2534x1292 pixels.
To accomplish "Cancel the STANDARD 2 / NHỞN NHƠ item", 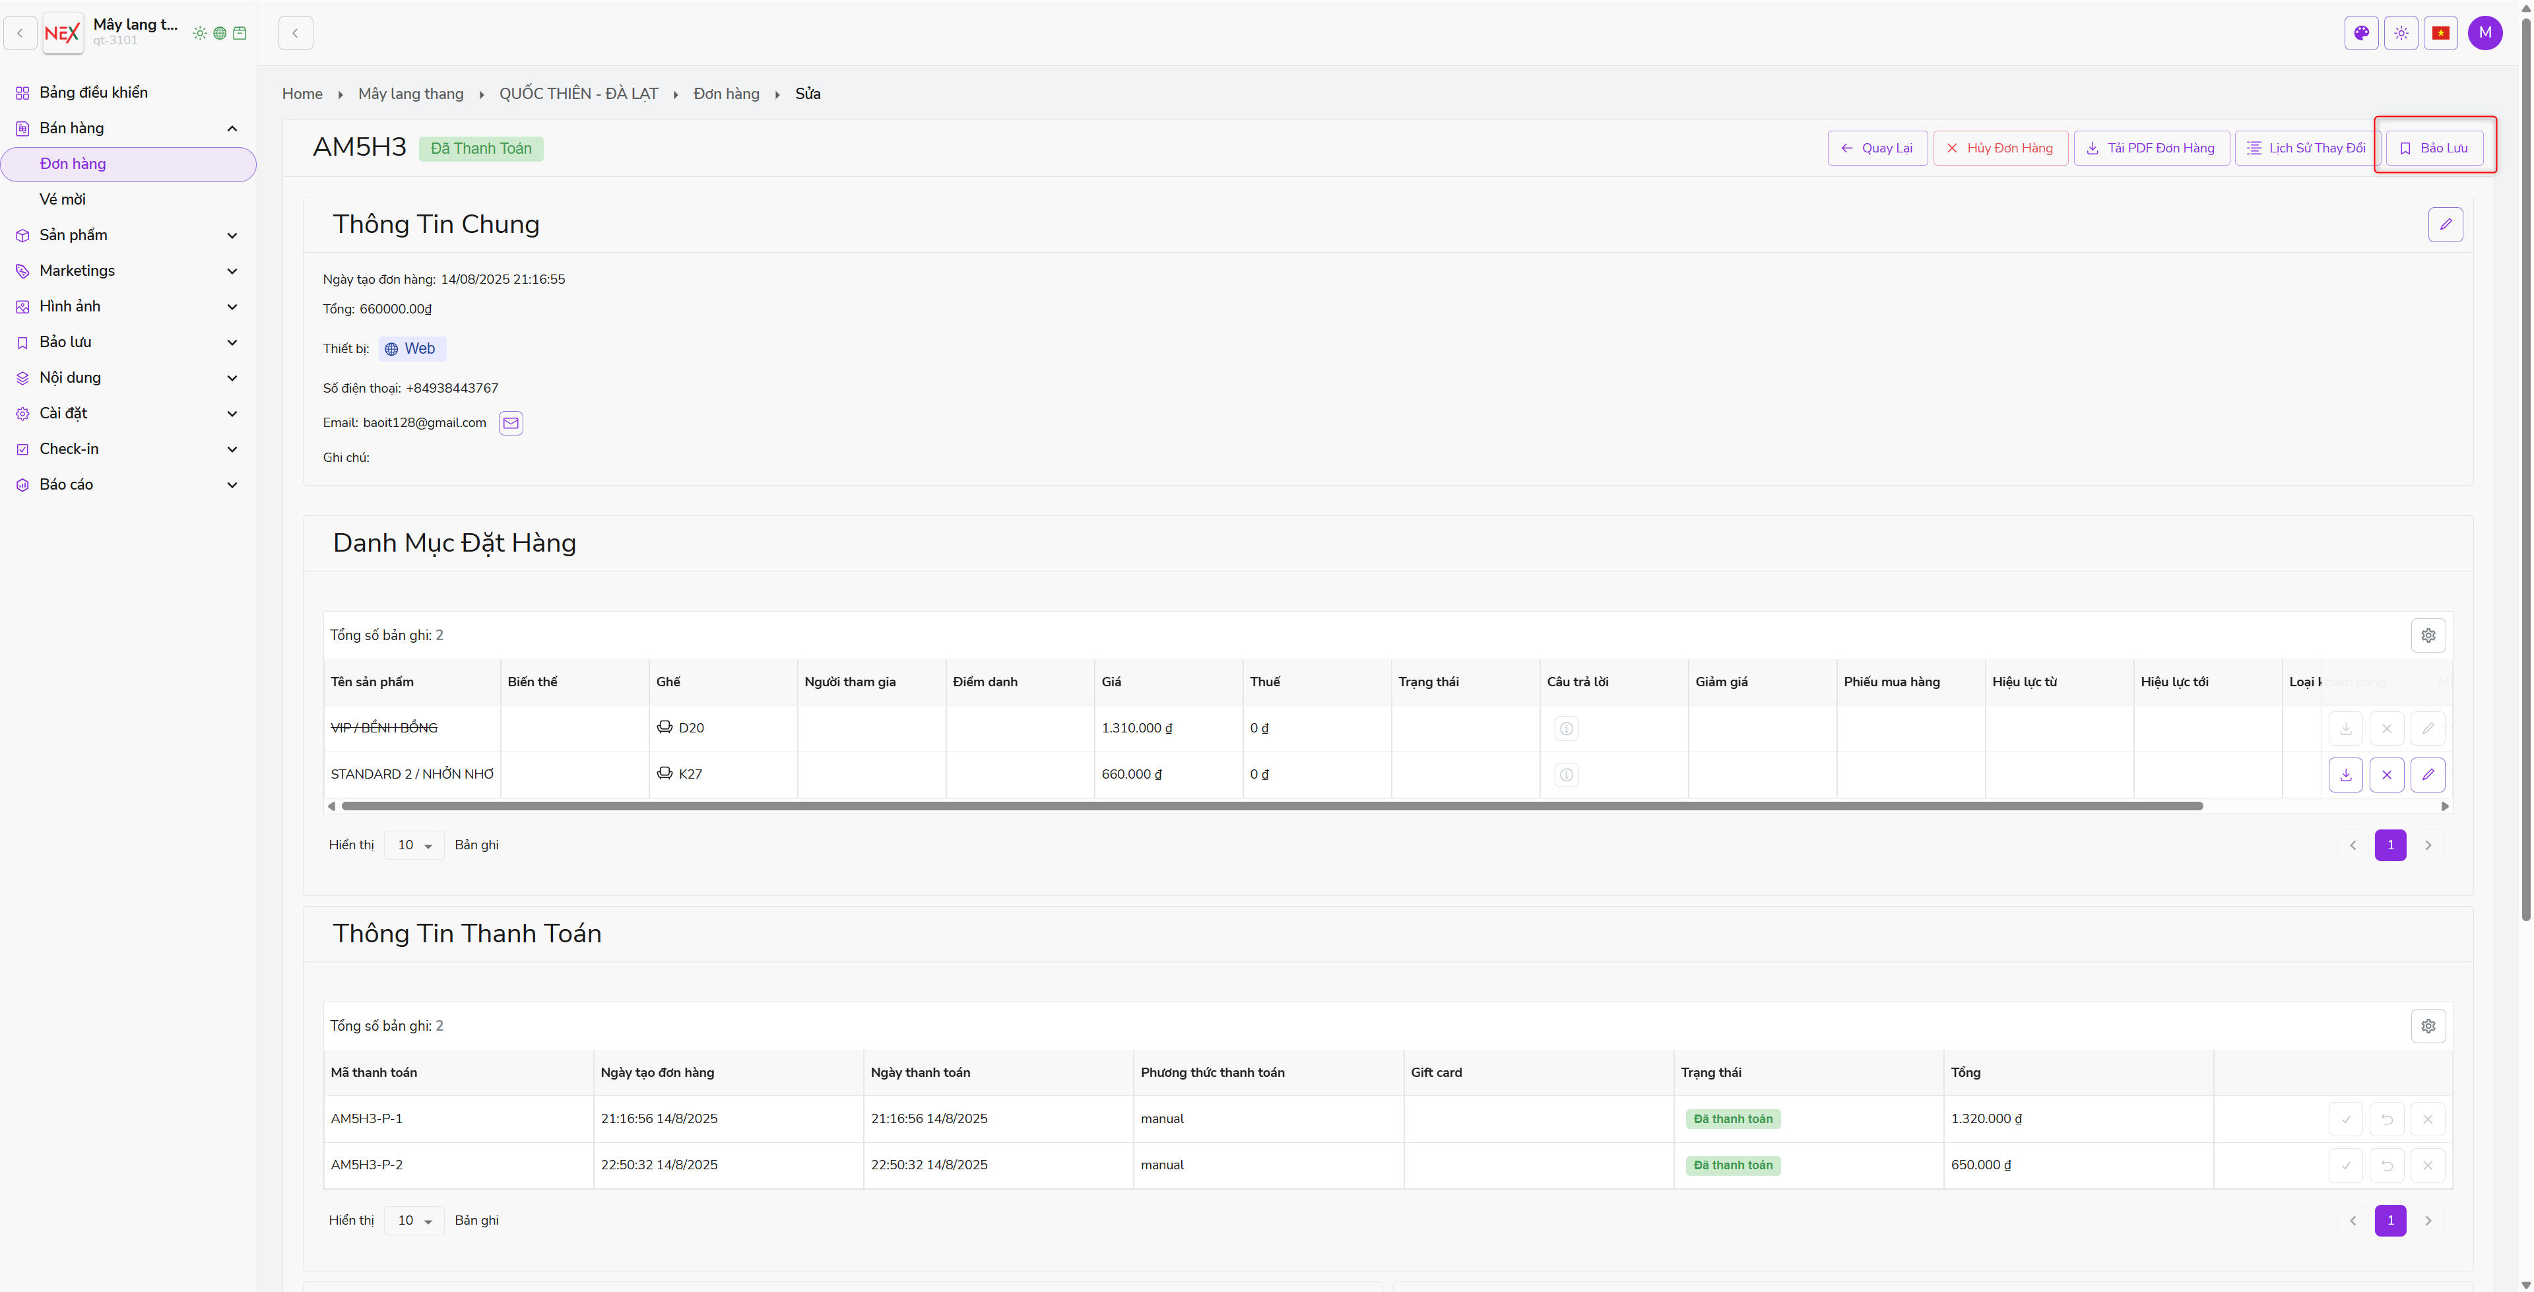I will (x=2386, y=775).
